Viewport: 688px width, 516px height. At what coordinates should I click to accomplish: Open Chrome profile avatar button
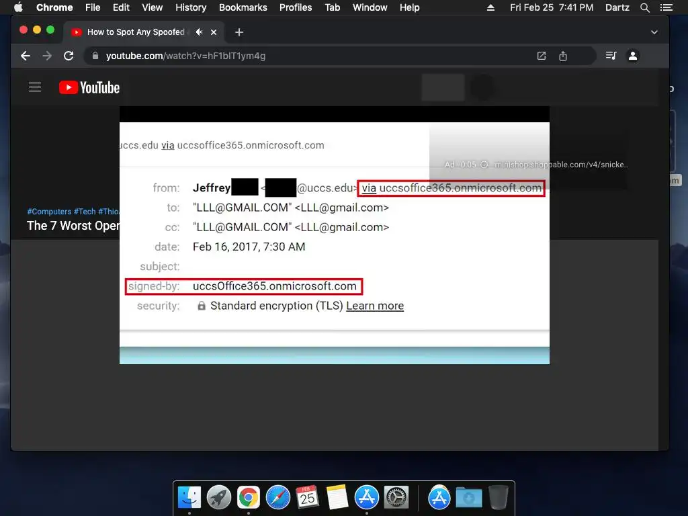[633, 56]
